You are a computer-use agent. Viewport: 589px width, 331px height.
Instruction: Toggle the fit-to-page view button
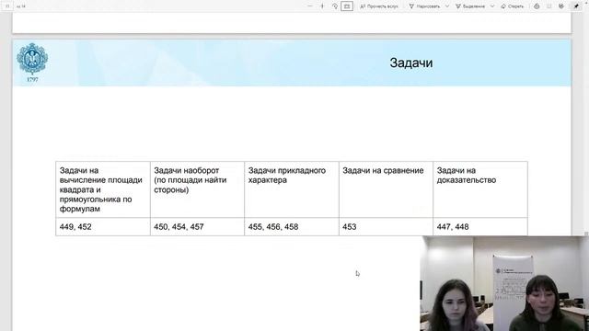pyautogui.click(x=347, y=6)
